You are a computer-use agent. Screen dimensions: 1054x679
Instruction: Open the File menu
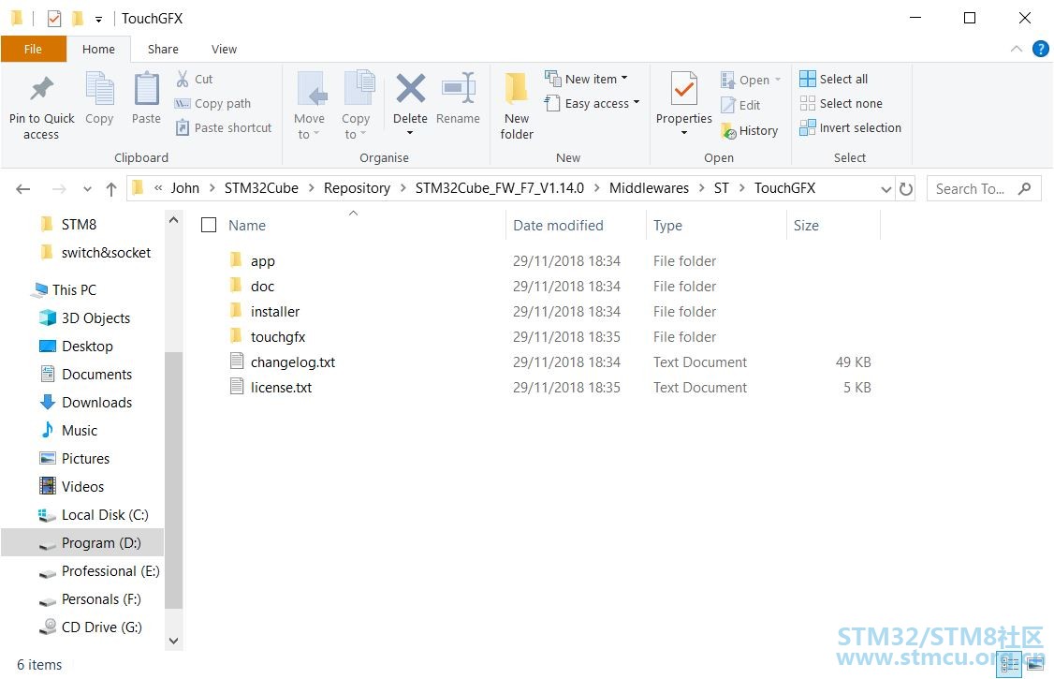[x=33, y=49]
